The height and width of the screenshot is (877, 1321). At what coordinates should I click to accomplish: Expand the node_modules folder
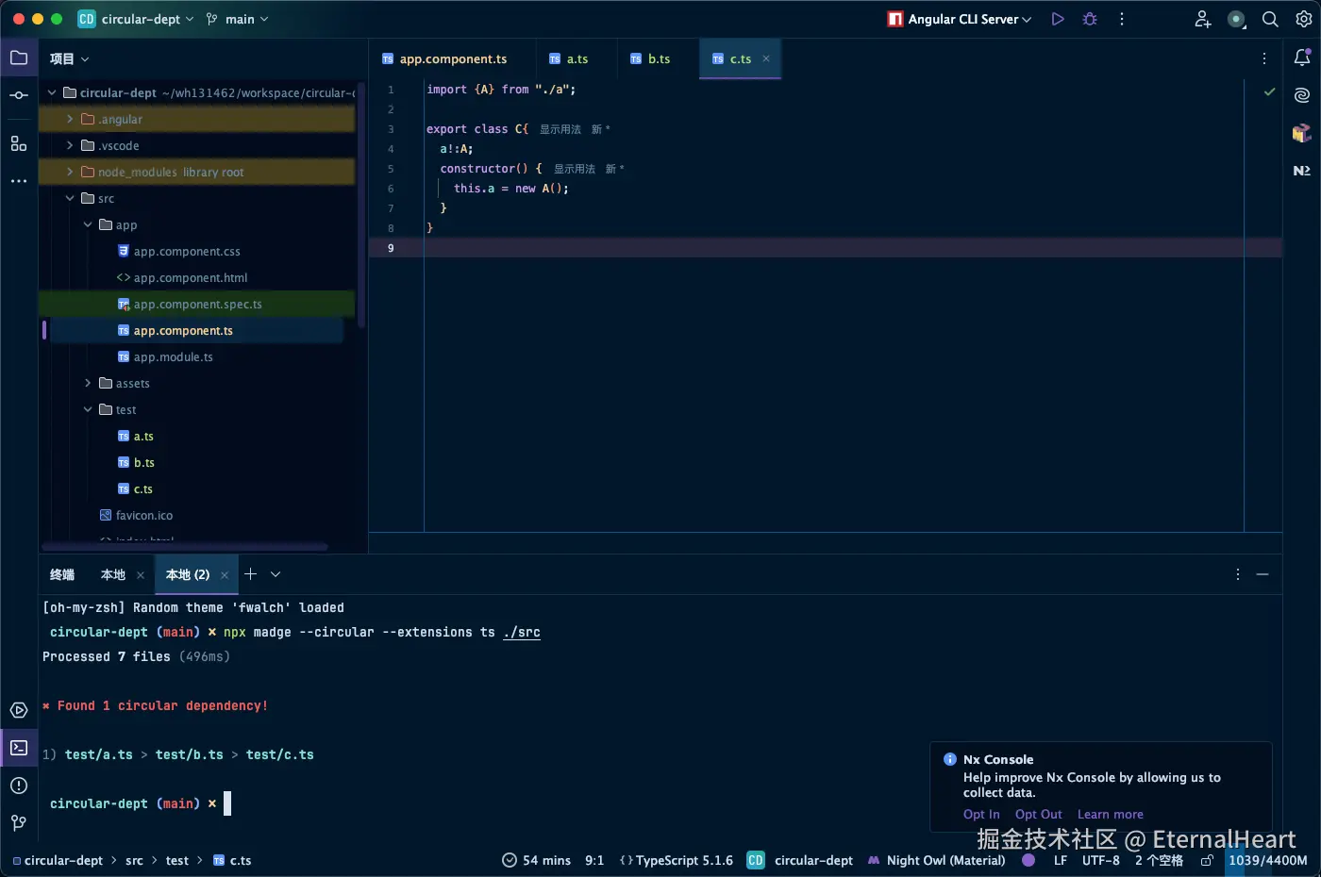click(x=70, y=173)
